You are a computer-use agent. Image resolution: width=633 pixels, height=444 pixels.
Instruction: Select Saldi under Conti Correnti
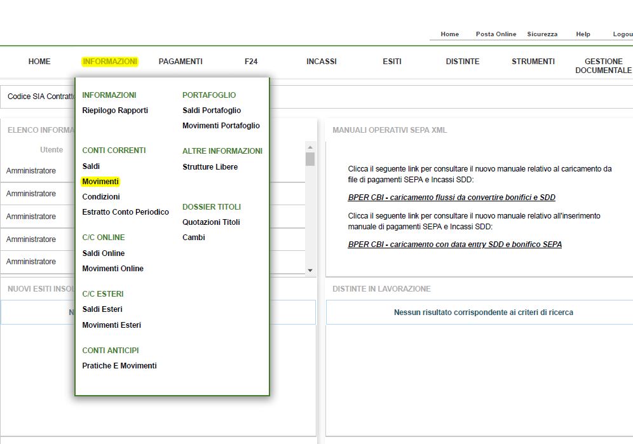(x=91, y=166)
